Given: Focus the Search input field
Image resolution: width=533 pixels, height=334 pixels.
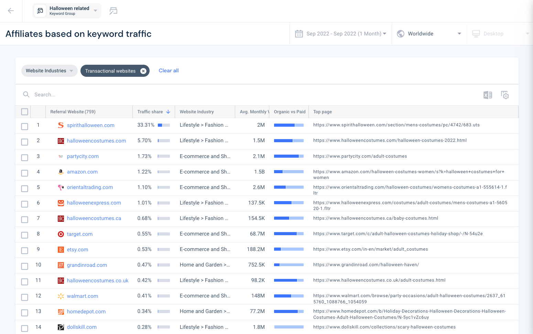Looking at the screenshot, I should coord(254,94).
